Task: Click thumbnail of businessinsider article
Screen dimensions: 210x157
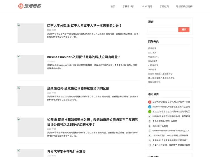Action: click(31, 65)
